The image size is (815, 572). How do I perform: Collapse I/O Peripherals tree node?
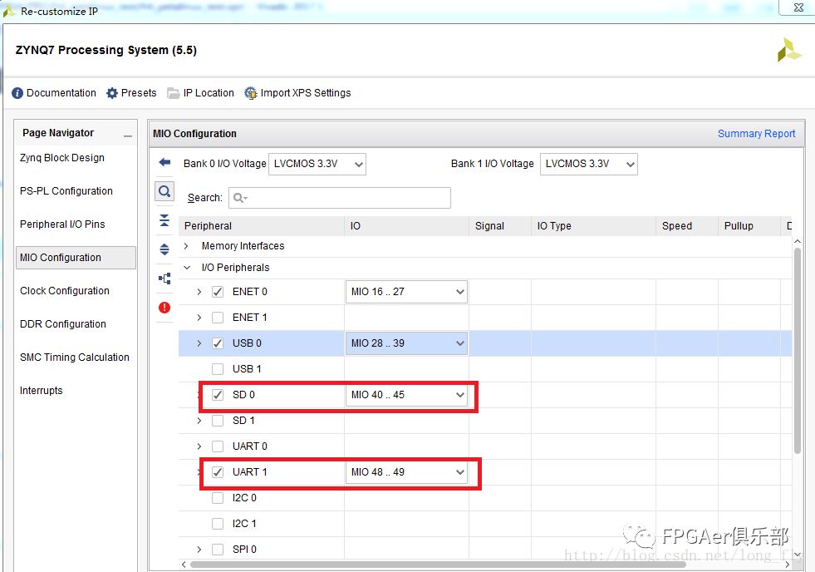point(187,267)
